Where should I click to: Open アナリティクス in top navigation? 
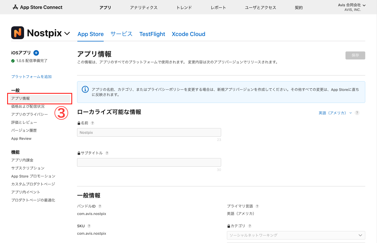pos(144,8)
